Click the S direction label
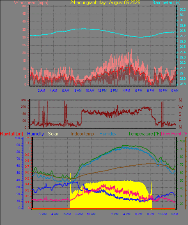The height and width of the screenshot is (225, 188). (180, 114)
